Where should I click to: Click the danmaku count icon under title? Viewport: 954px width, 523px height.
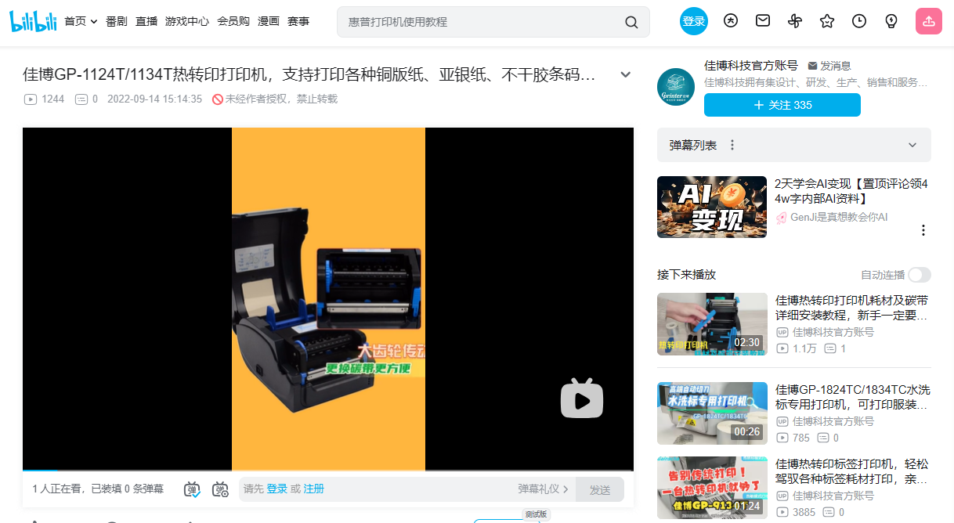[81, 99]
